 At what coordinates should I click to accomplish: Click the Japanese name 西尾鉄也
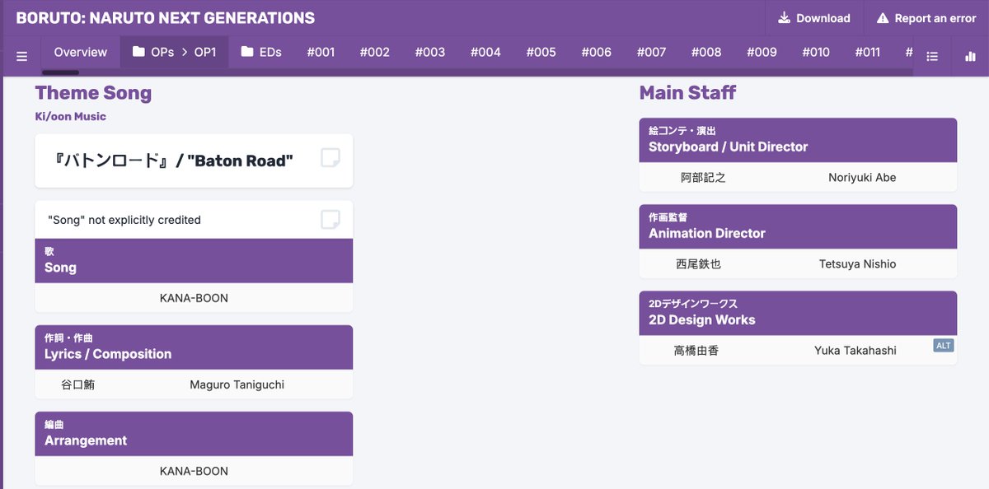click(x=698, y=264)
